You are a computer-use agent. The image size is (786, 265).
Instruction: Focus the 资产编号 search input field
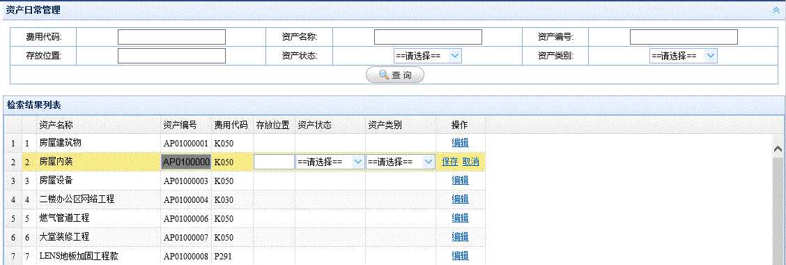(x=684, y=37)
